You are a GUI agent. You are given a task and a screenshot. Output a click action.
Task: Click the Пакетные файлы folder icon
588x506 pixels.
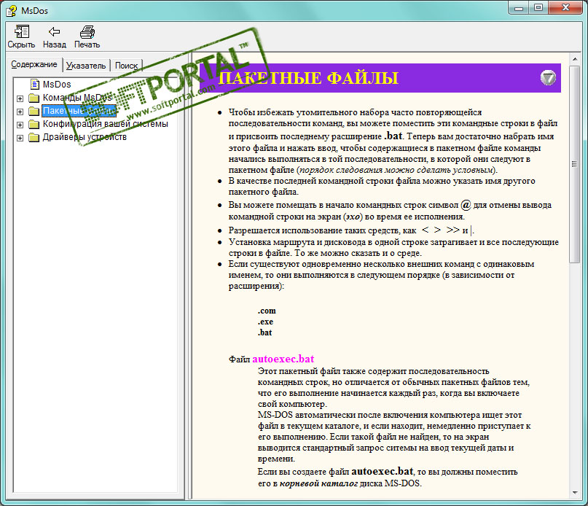point(34,111)
